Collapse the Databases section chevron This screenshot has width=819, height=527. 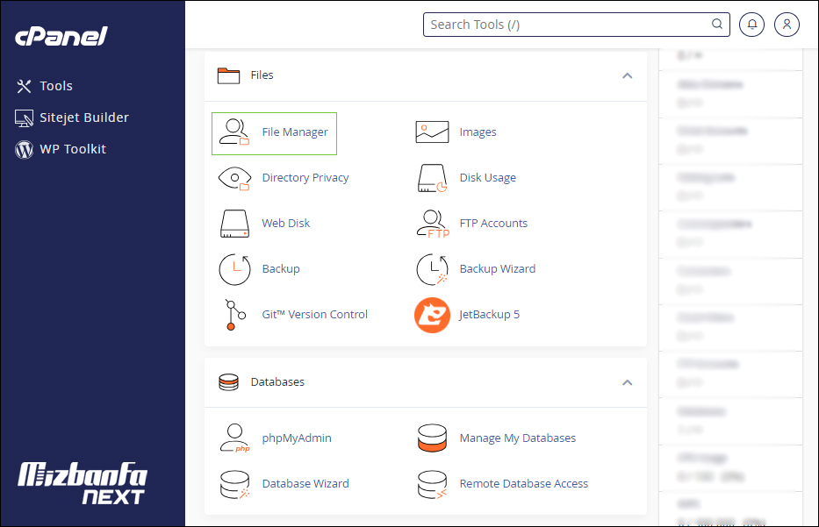point(628,382)
